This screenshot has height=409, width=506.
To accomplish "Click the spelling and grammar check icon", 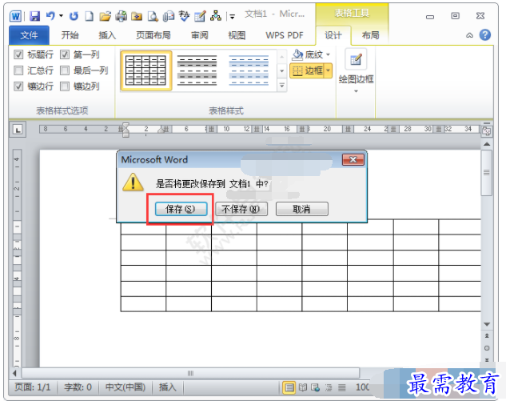I will pyautogui.click(x=185, y=16).
